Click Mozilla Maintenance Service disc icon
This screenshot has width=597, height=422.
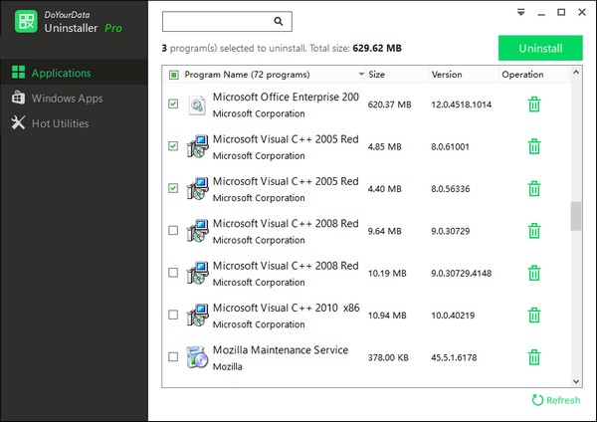[197, 357]
